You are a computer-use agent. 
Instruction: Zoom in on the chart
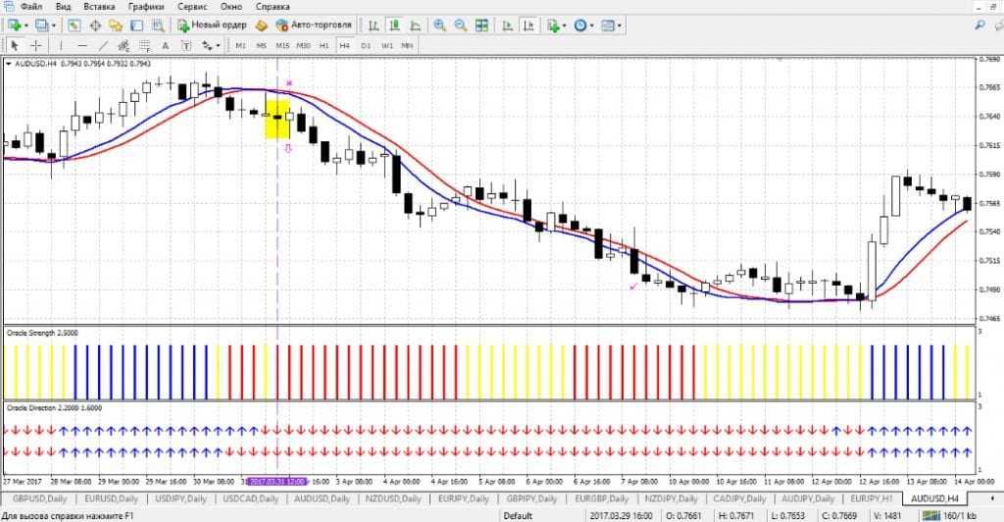point(439,25)
